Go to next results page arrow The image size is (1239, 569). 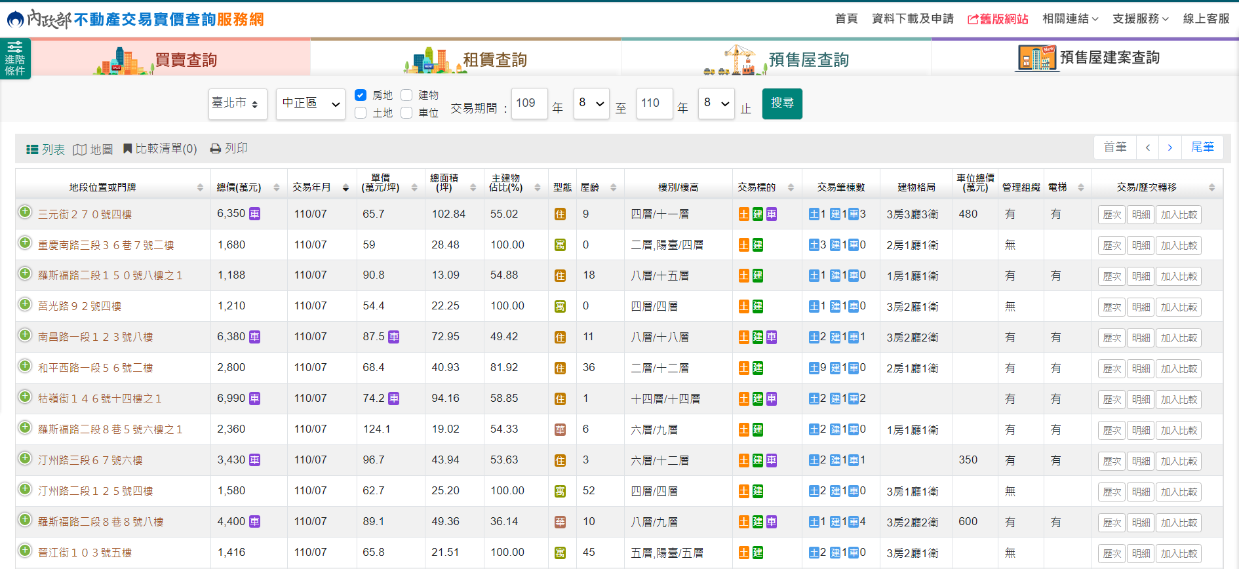(1170, 147)
